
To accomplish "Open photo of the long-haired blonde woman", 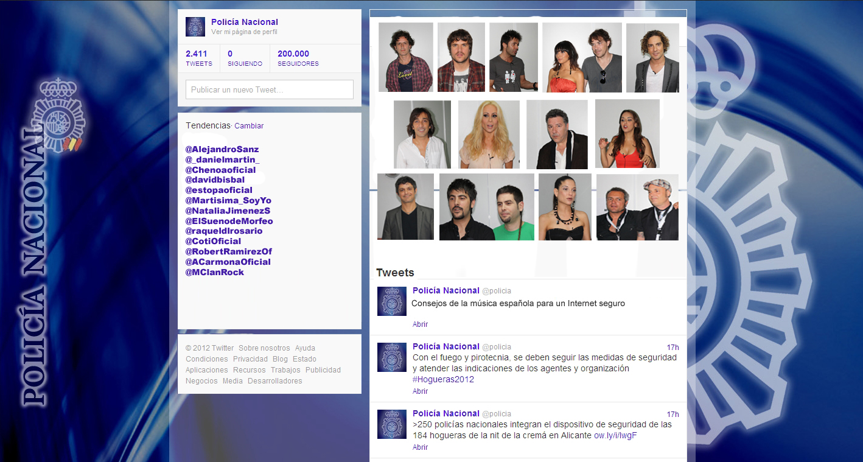I will (489, 135).
